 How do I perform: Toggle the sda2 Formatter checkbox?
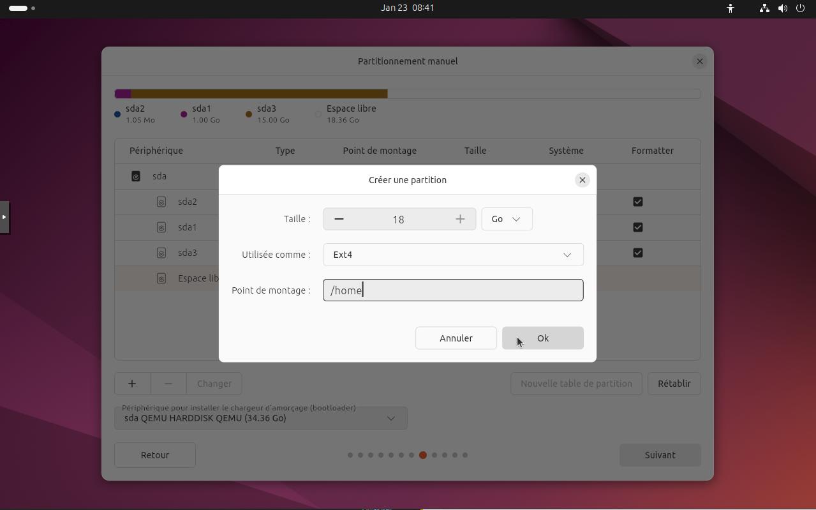click(637, 202)
